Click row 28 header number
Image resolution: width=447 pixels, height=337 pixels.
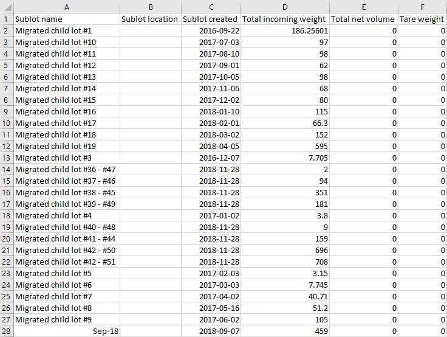[6, 331]
